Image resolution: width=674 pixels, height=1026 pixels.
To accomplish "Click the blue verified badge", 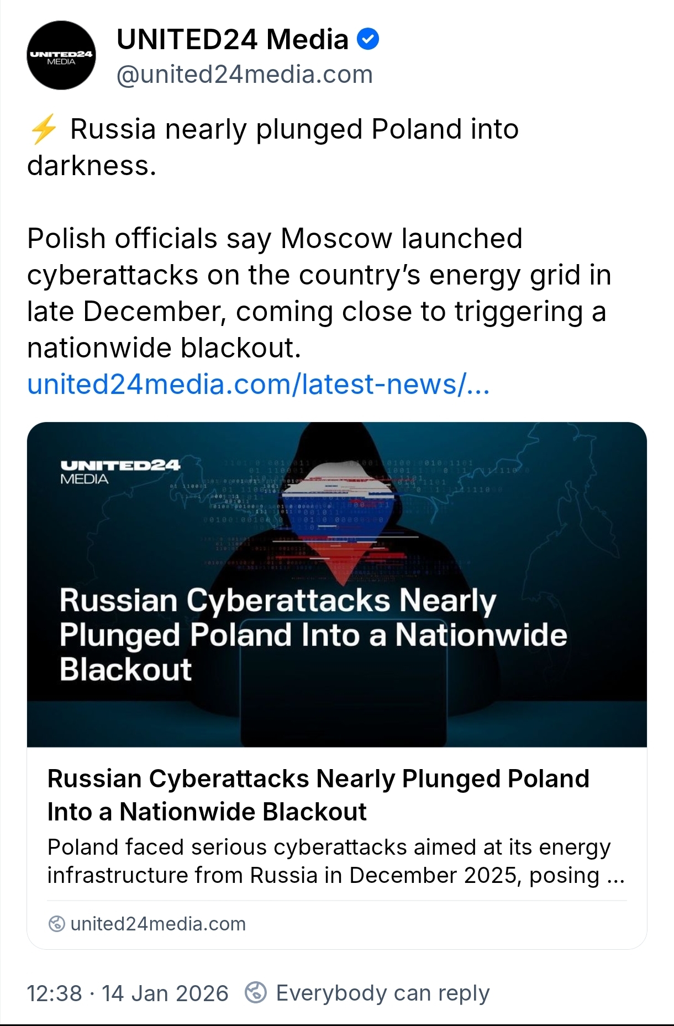I will click(368, 40).
